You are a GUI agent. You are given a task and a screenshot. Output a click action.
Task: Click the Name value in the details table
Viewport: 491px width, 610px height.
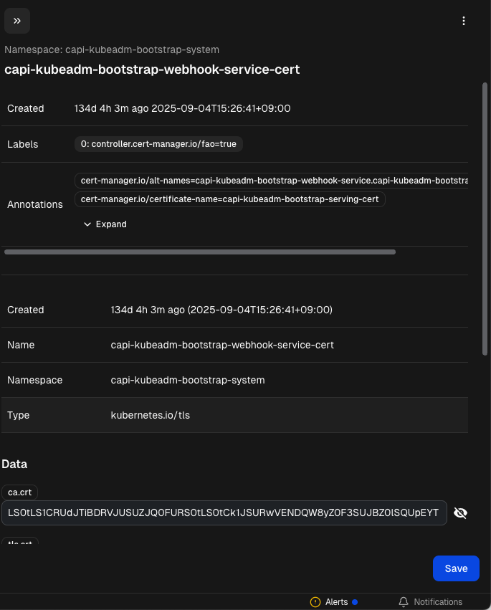222,345
